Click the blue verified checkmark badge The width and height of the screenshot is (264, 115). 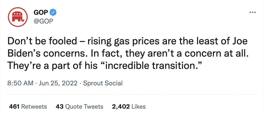pos(53,13)
